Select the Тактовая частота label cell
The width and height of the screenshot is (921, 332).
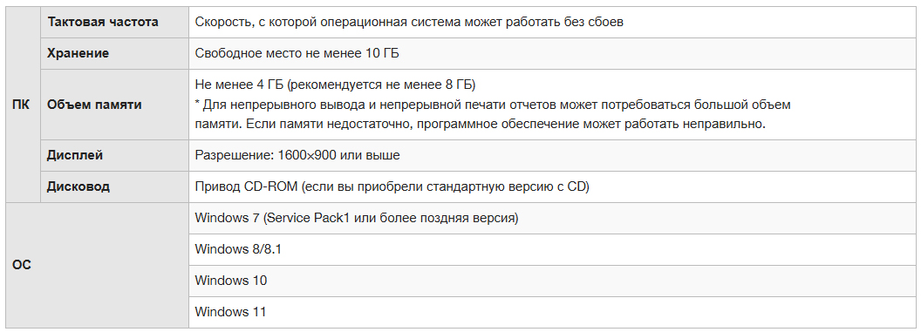[x=114, y=23]
